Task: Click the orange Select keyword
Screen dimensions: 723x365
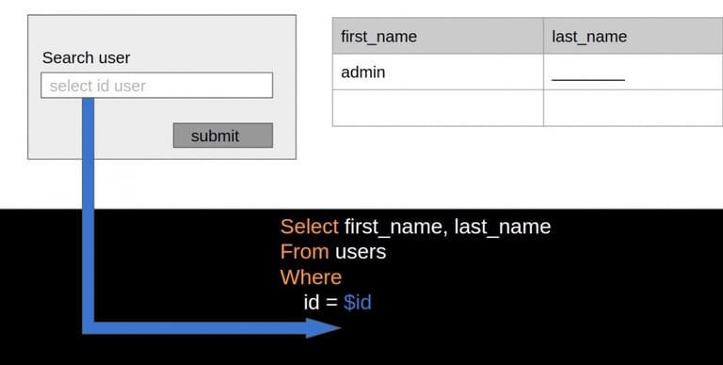Action: [310, 227]
